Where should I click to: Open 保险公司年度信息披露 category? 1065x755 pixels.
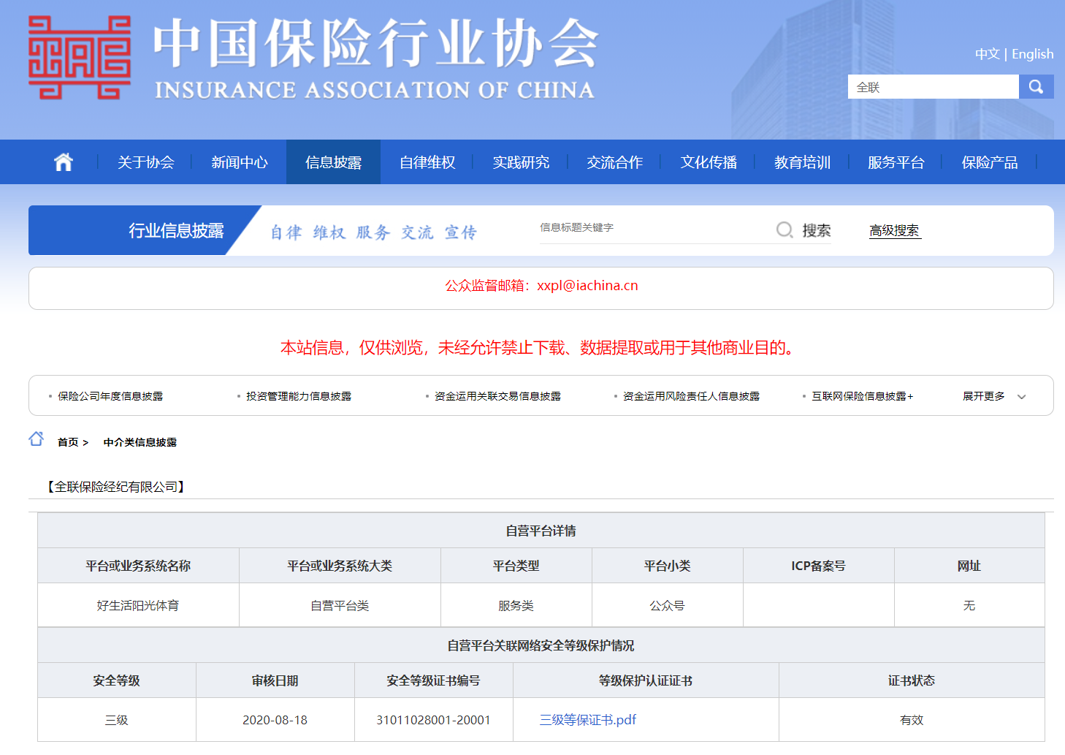click(110, 396)
